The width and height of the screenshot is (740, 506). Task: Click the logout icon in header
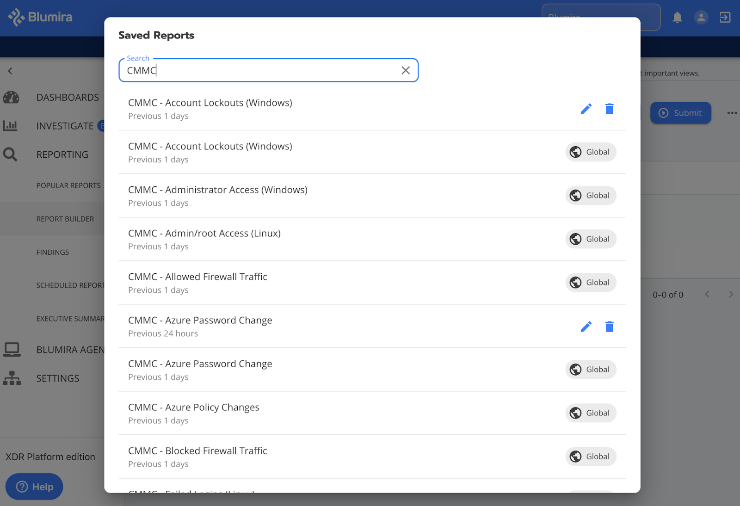click(x=725, y=18)
